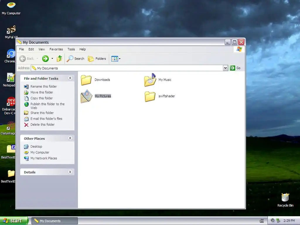Click the Move this folder icon

[x=26, y=93]
